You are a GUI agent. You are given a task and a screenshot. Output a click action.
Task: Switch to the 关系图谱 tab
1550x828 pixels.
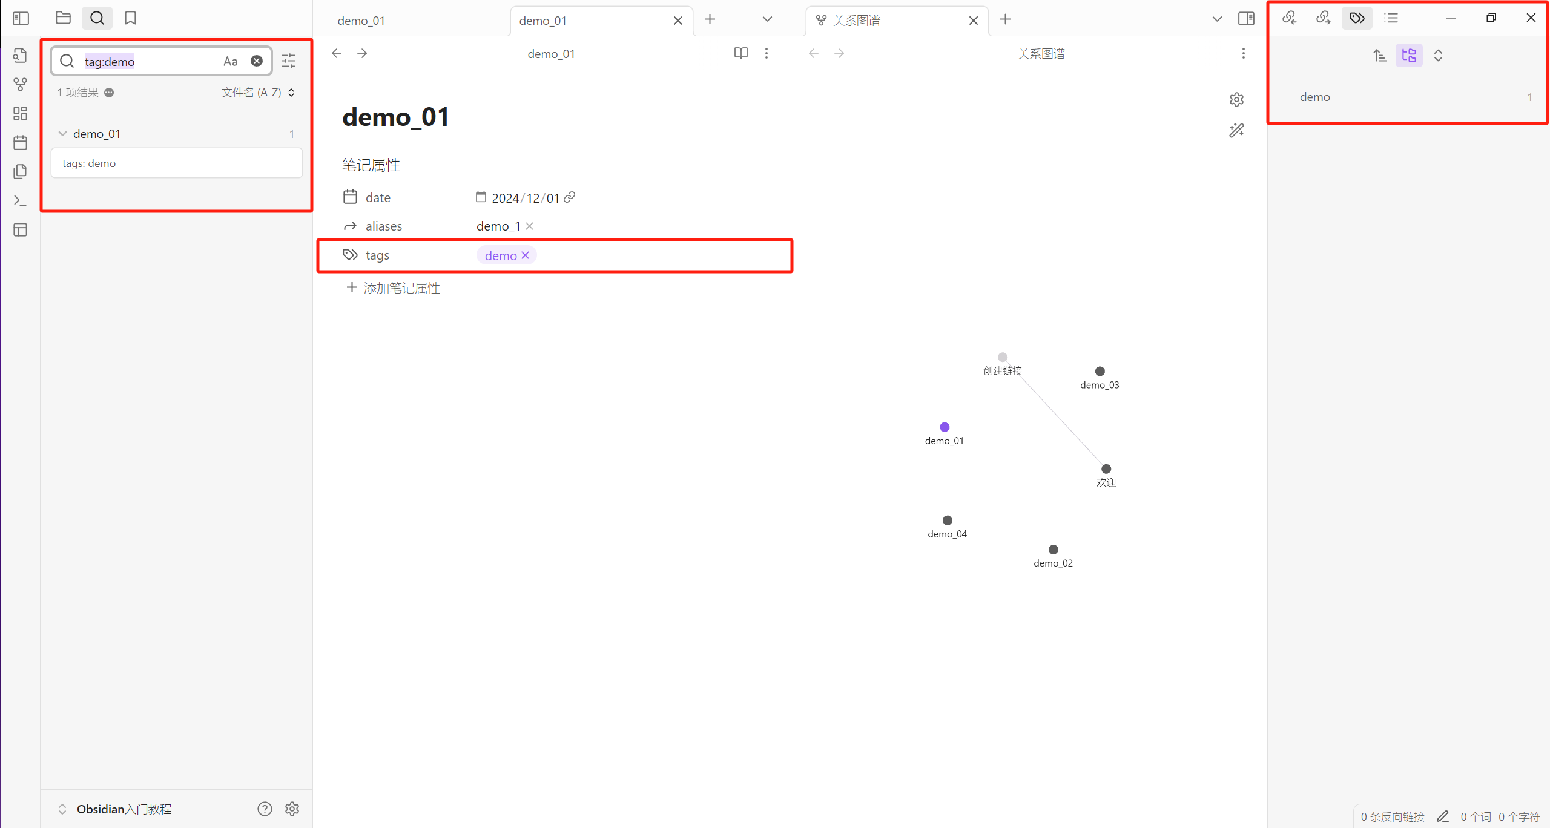click(856, 21)
